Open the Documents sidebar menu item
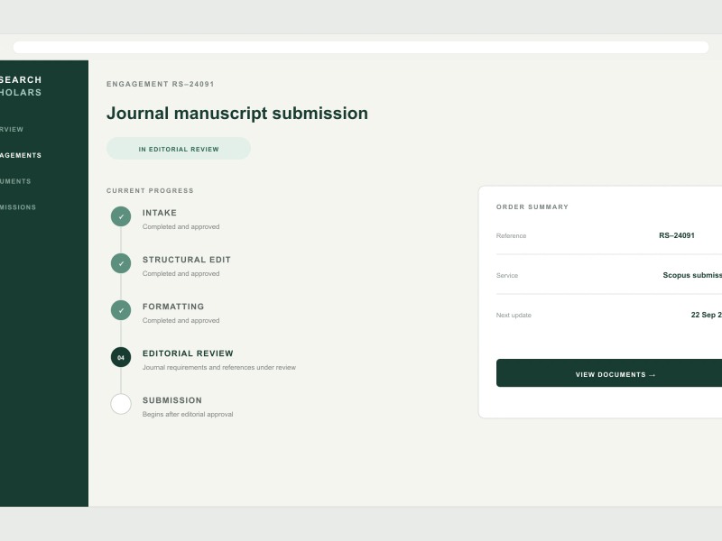The height and width of the screenshot is (541, 722). coord(15,181)
